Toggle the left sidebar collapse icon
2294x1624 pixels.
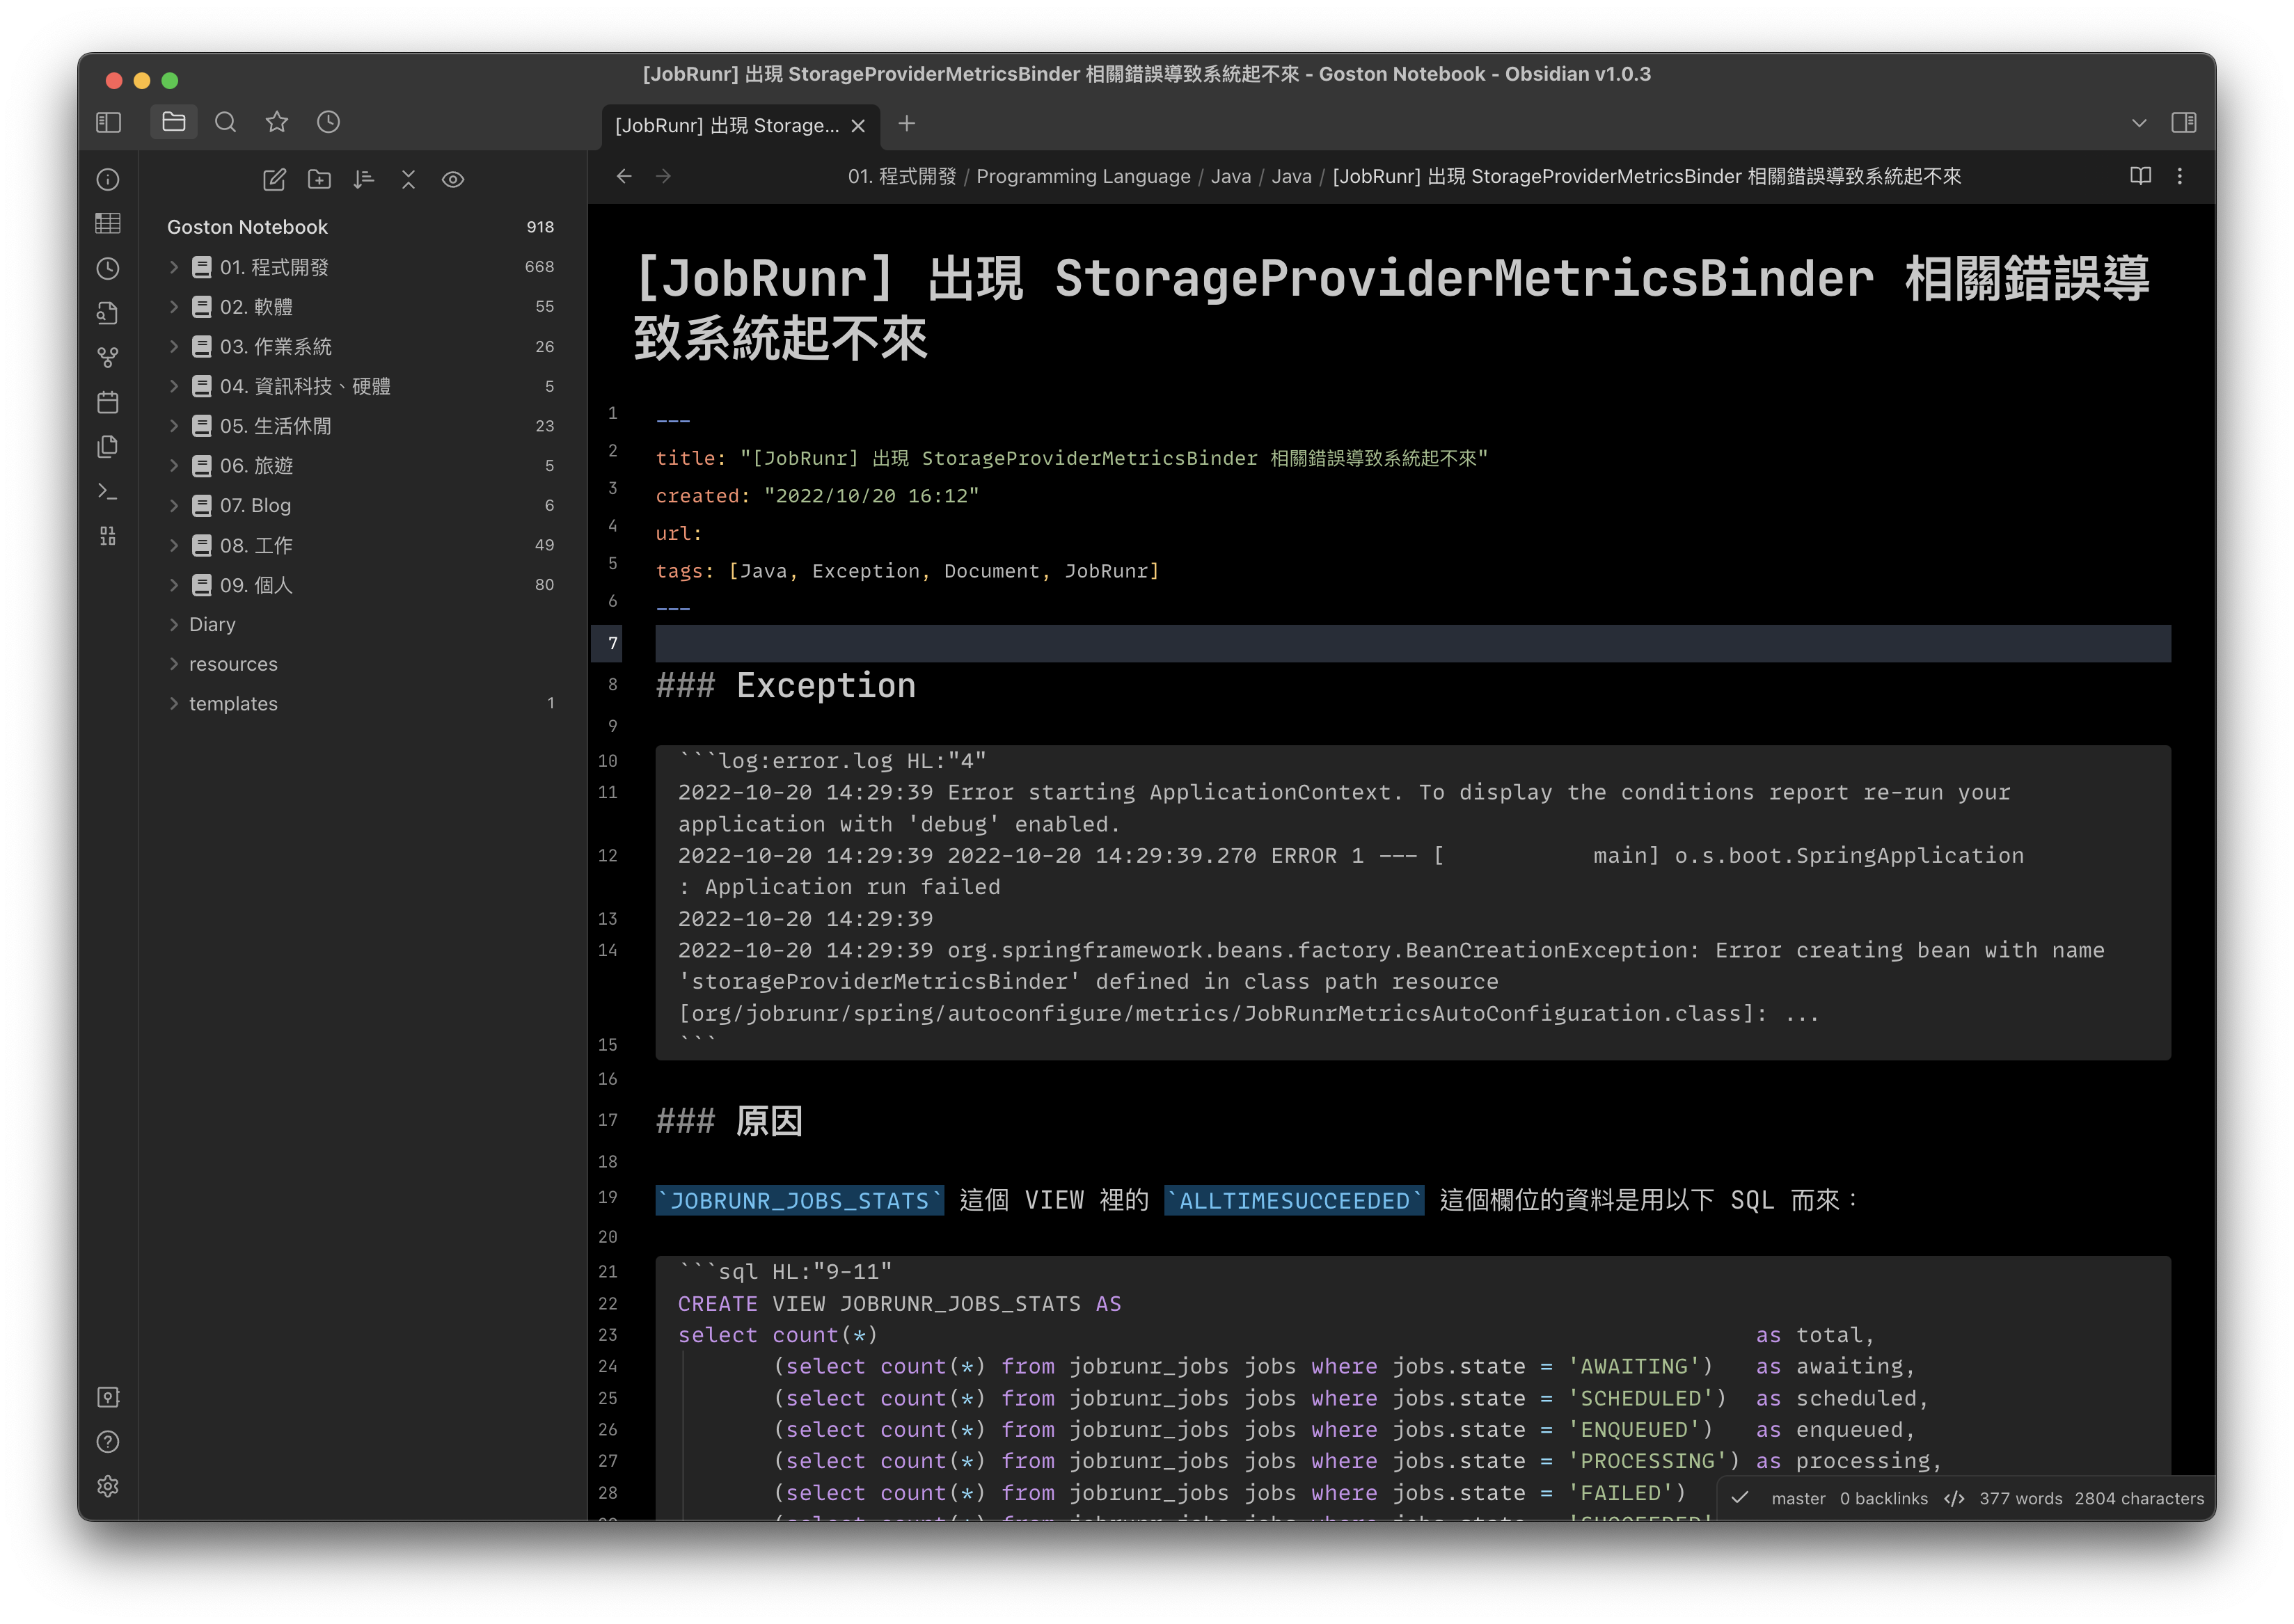(x=108, y=122)
